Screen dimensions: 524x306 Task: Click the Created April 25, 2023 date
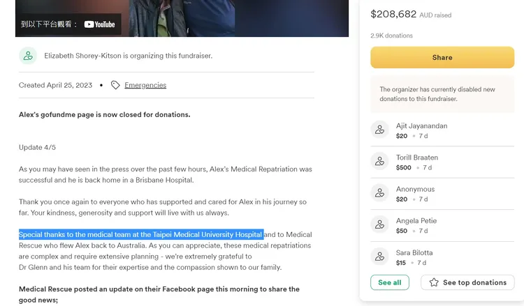[x=55, y=85]
